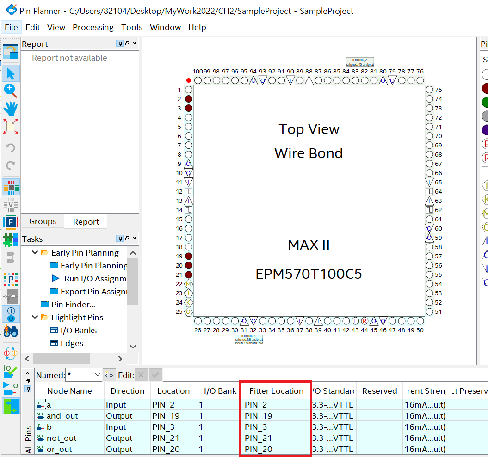Pin the All Pins panel

[28, 389]
